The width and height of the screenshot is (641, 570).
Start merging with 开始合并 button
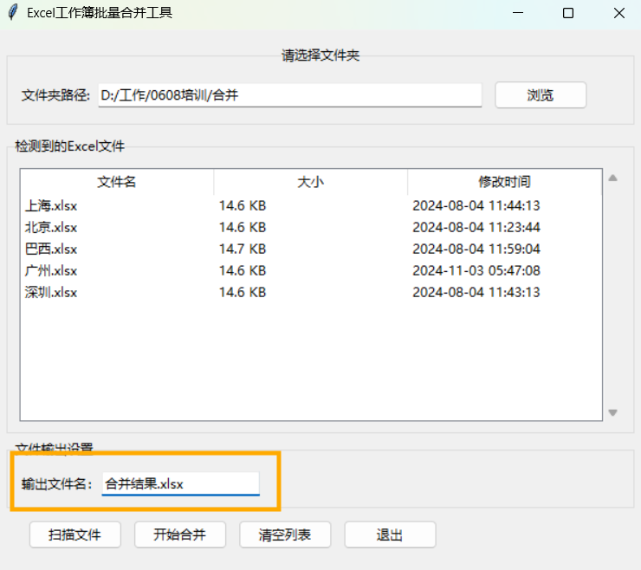tap(180, 534)
